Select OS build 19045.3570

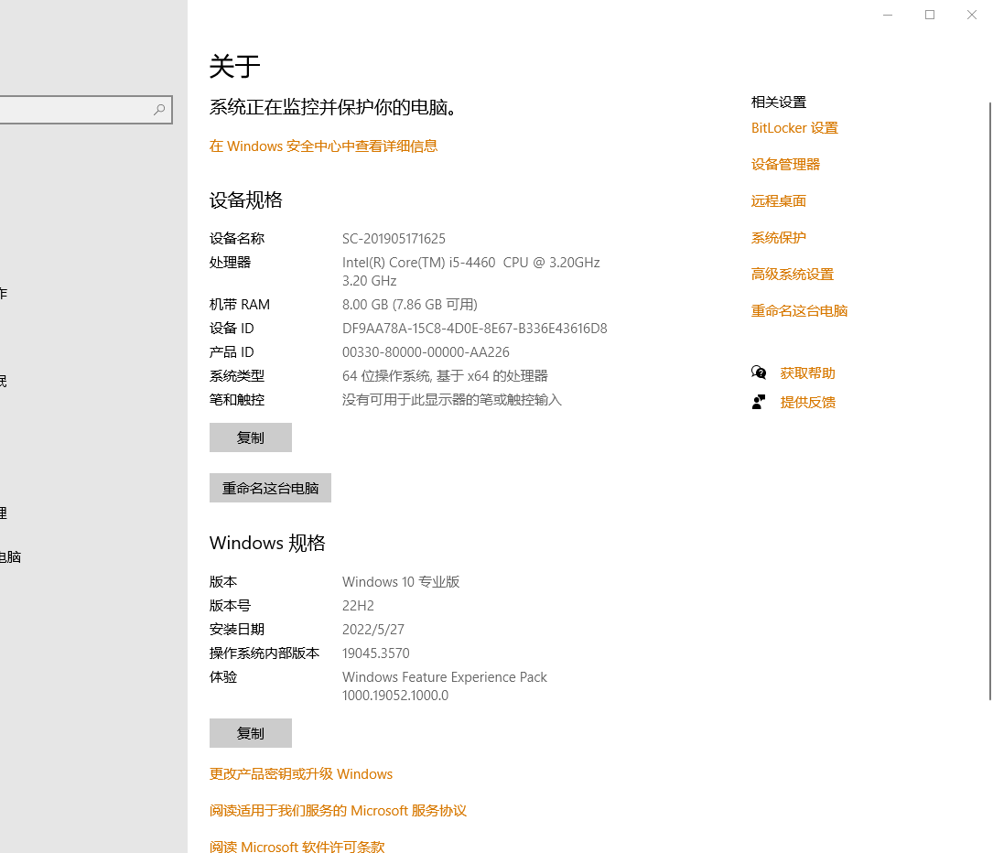(375, 653)
